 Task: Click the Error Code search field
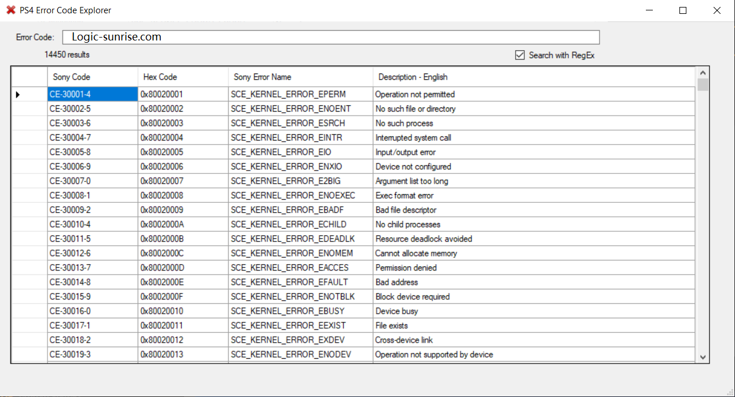330,38
